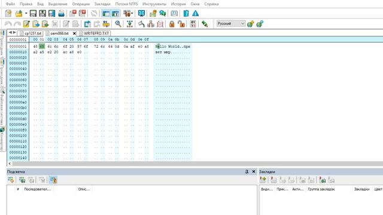The height and width of the screenshot is (215, 383).
Task: Click the blue warning triangle icon
Action: (x=196, y=13)
